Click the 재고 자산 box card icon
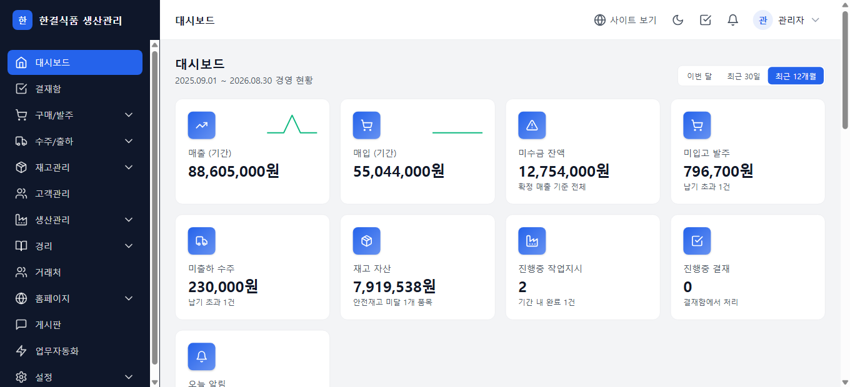This screenshot has height=387, width=850. [x=367, y=241]
